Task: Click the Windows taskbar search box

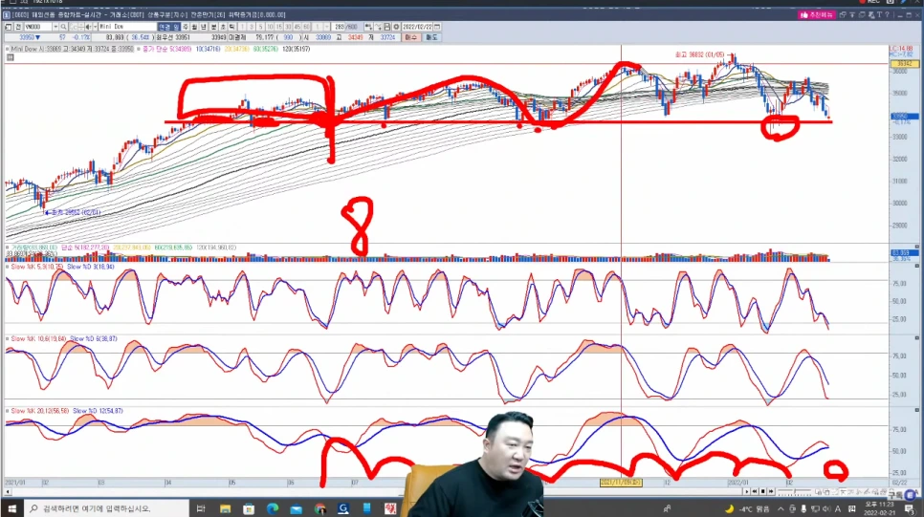Action: click(106, 508)
